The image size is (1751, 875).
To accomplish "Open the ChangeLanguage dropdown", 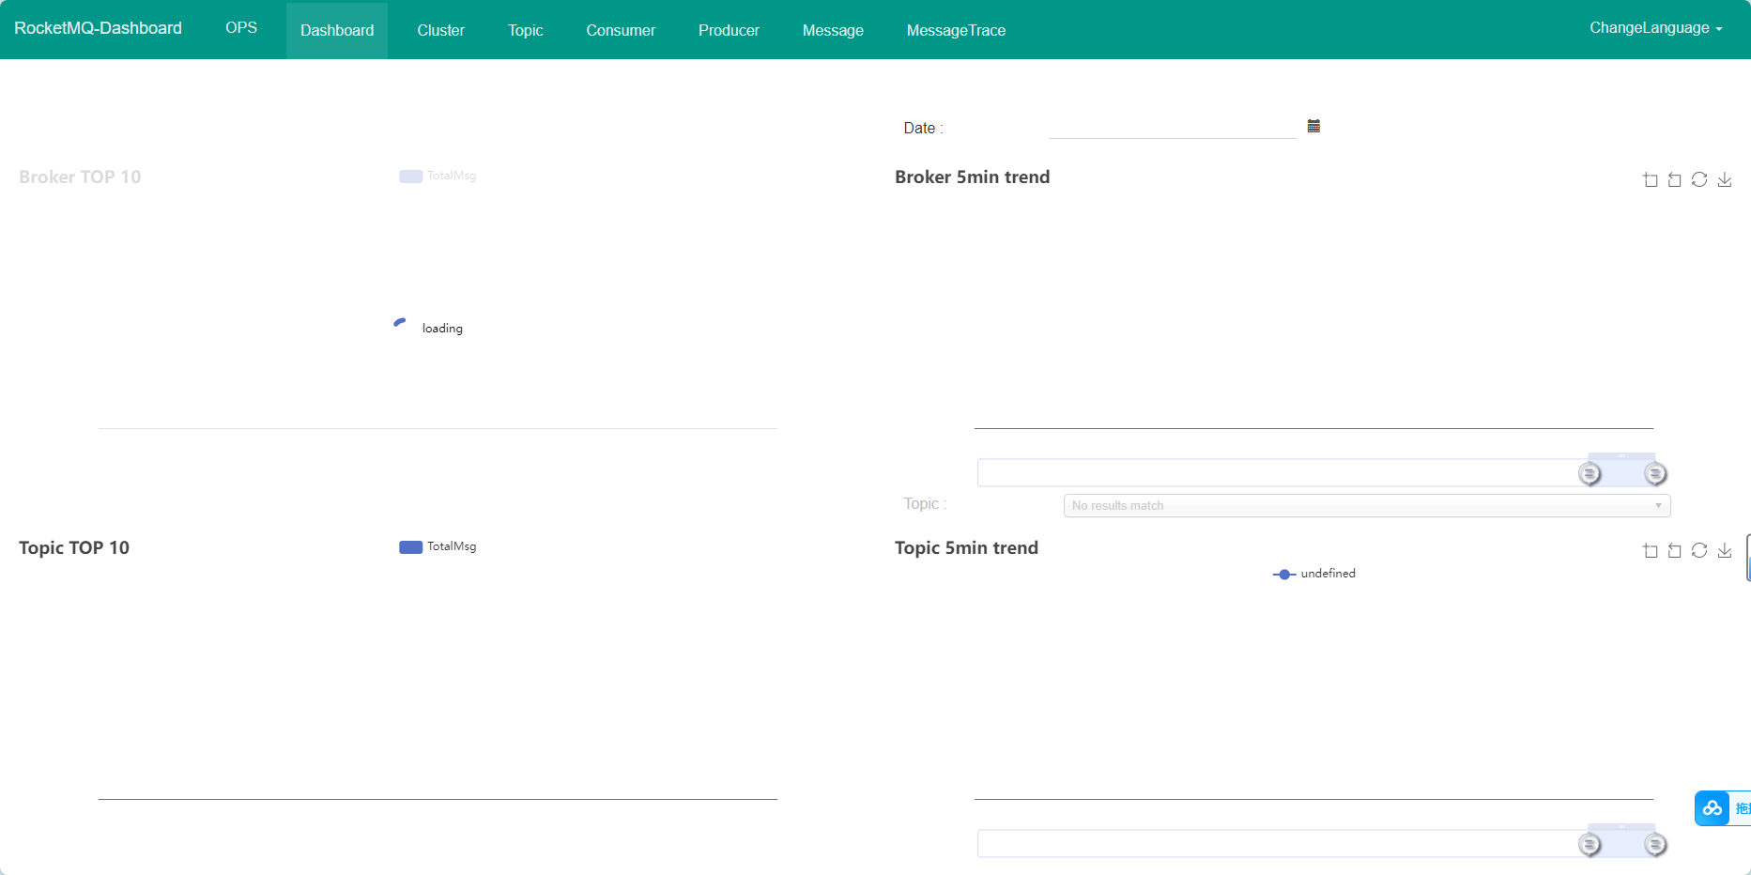I will (1656, 28).
